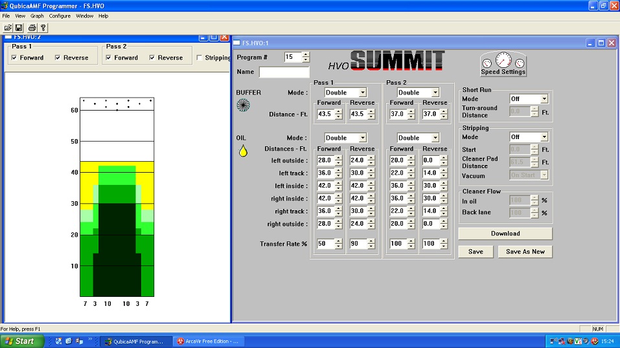
Task: Click the Save floppy disk toolbar icon
Action: [19, 28]
